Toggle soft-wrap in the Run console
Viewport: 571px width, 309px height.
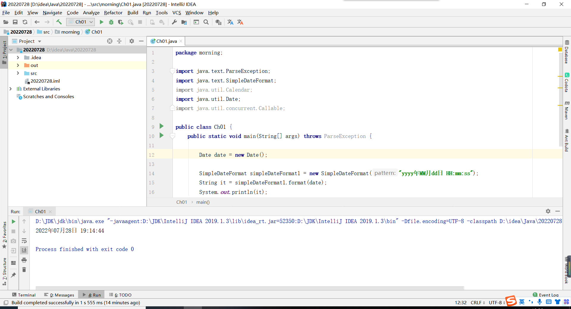(24, 241)
